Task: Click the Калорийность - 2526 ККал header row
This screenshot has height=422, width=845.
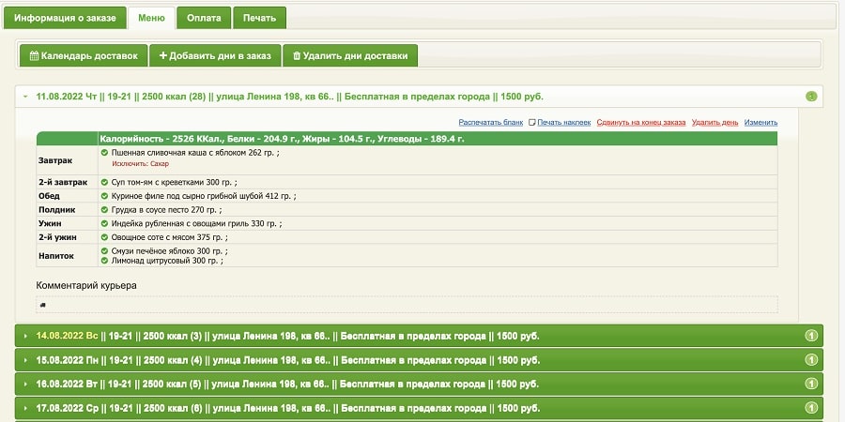Action: (x=407, y=139)
